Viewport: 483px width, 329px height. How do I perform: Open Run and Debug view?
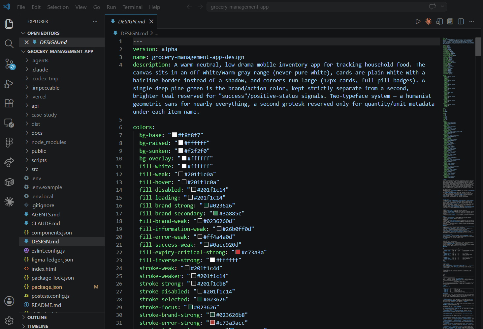pos(9,84)
